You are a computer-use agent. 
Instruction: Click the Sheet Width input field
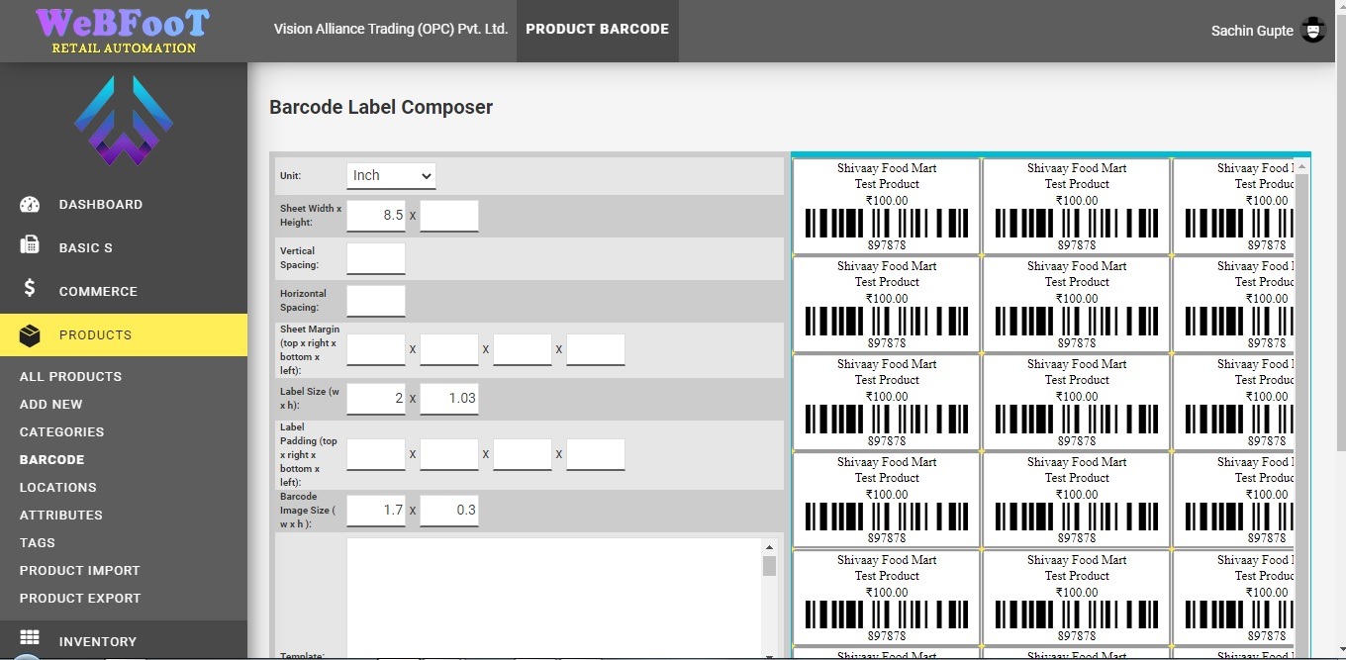[376, 216]
